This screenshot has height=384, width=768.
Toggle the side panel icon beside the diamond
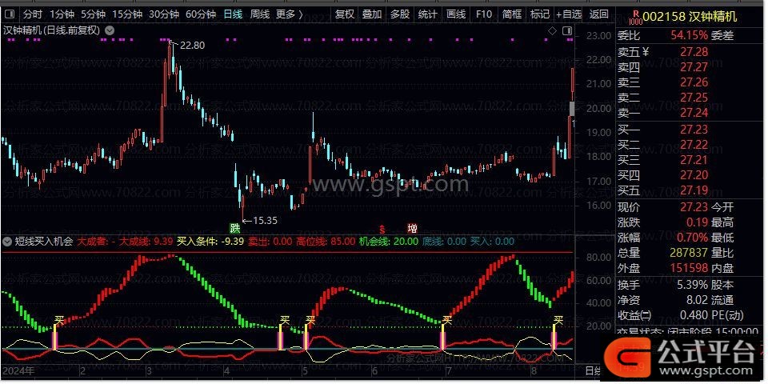pos(569,30)
